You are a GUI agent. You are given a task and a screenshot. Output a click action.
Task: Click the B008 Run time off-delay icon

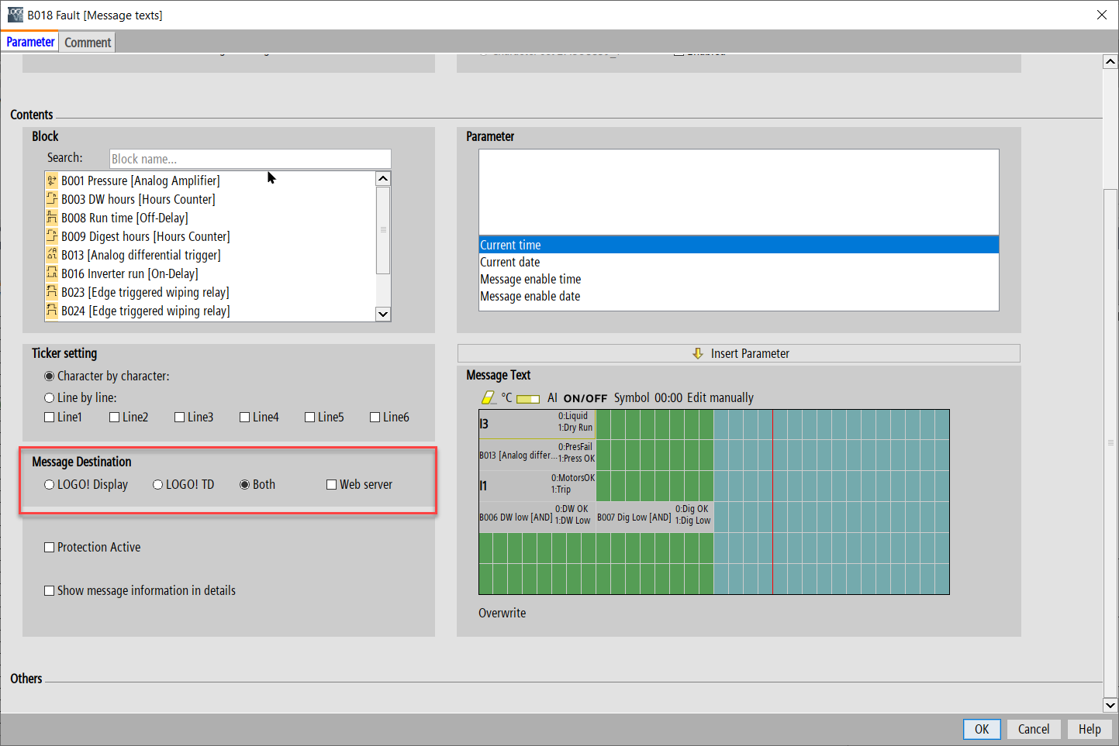coord(52,218)
